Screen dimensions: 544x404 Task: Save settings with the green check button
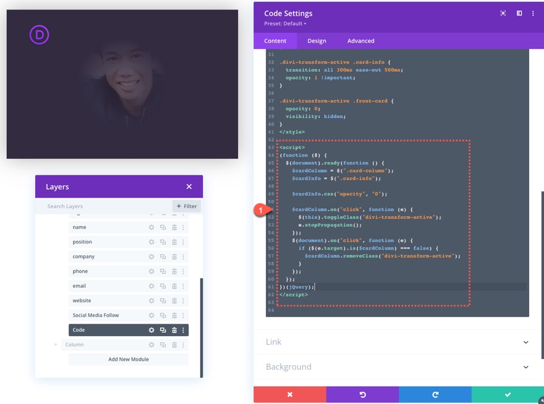(508, 394)
